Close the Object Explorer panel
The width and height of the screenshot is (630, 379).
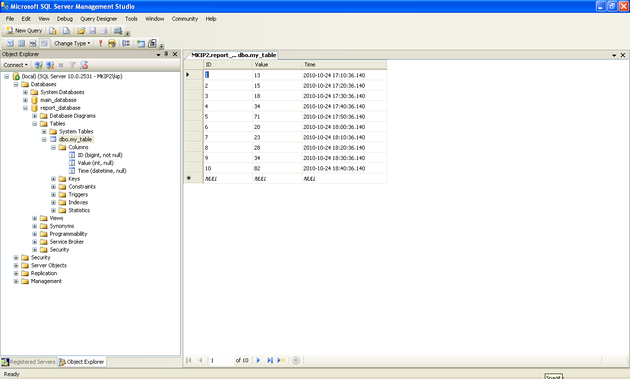175,54
